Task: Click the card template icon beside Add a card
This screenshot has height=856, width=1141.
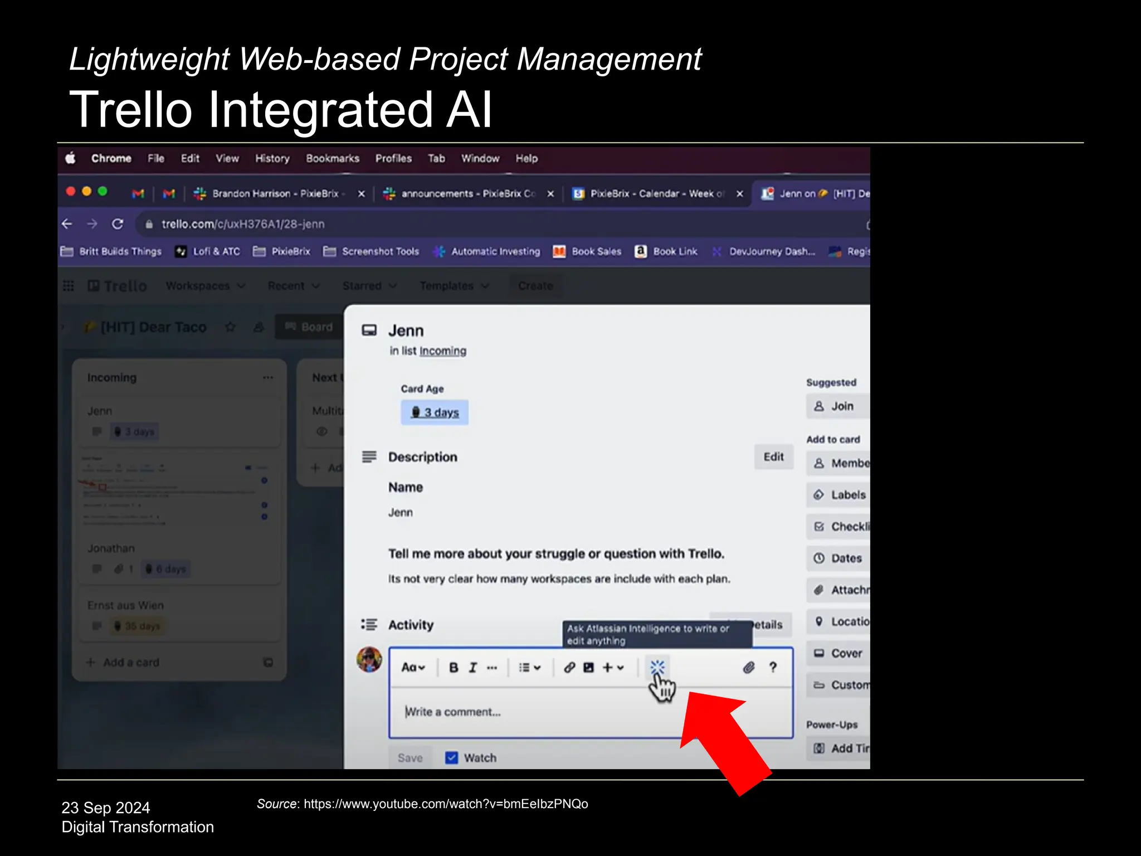Action: (x=268, y=663)
